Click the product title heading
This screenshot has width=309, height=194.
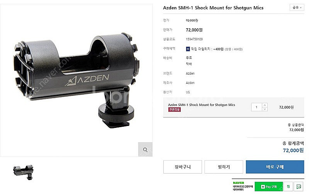(x=213, y=8)
